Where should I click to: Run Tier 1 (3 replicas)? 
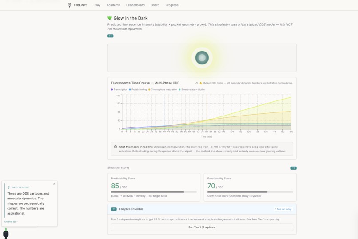[202, 227]
